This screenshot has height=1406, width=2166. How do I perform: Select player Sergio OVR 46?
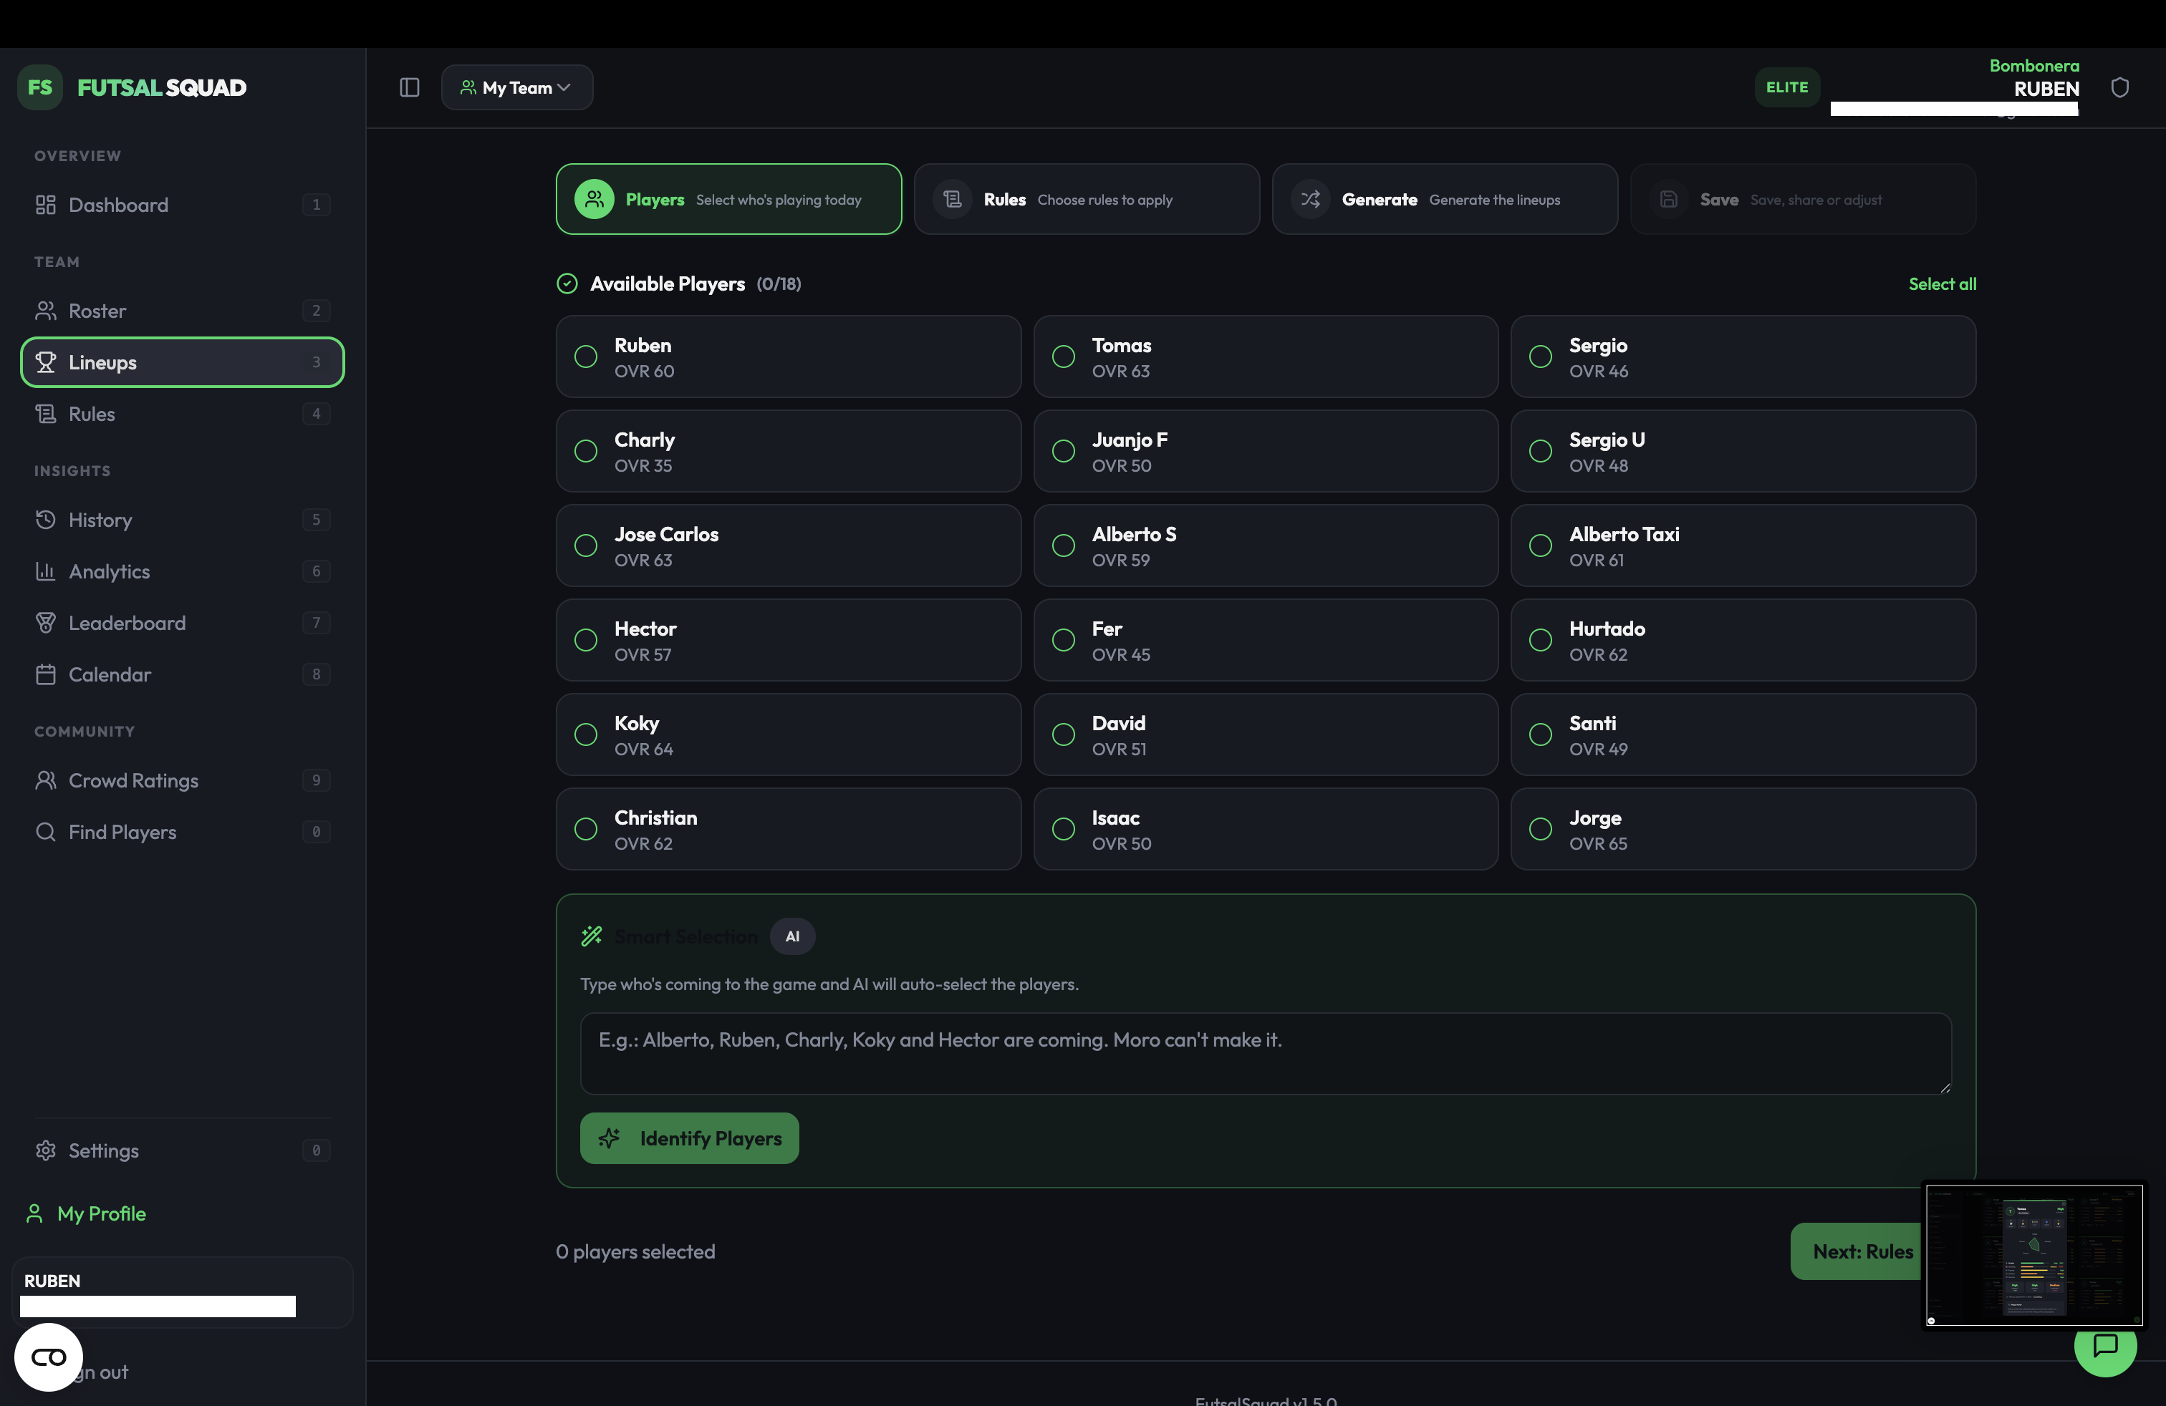[x=1743, y=357]
